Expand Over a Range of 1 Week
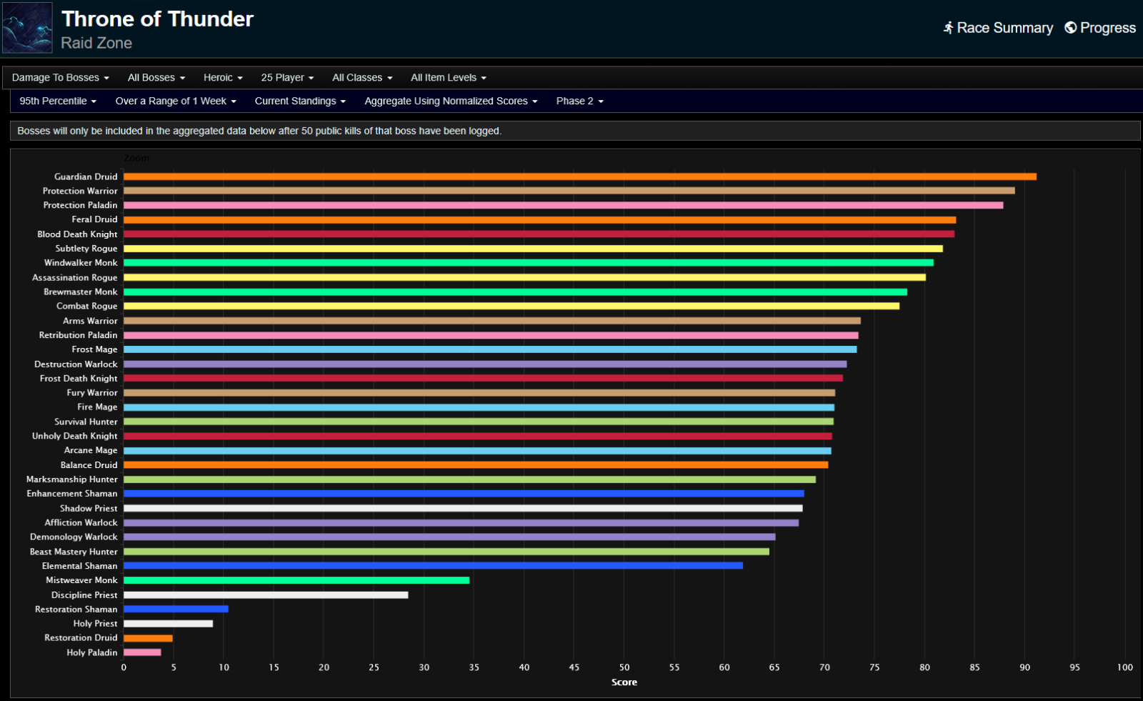Screen dimensions: 1143x701 coord(175,101)
